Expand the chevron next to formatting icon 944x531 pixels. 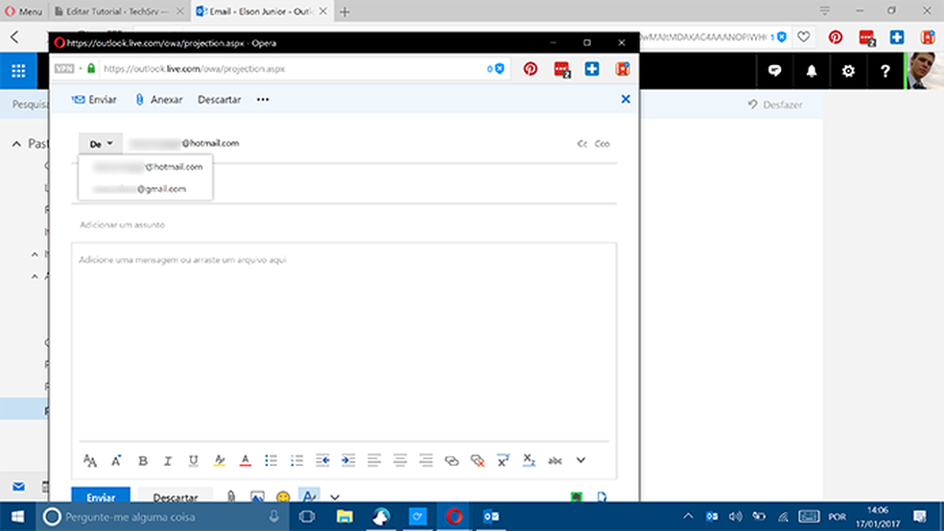pos(335,497)
